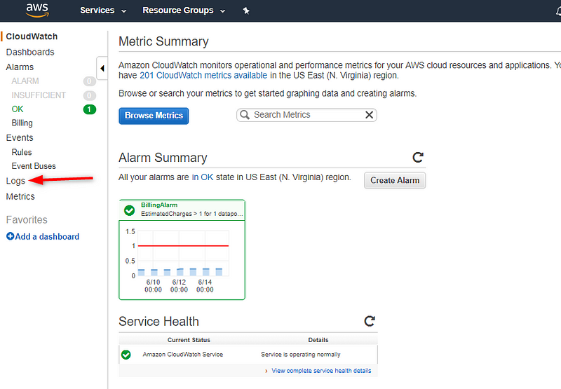Click the ALARM count badge 0
Screen dimensions: 561x389
click(90, 81)
